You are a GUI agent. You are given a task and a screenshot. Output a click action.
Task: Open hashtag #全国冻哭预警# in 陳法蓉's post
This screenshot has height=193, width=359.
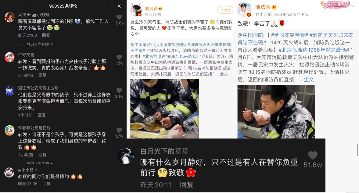pos(289,35)
